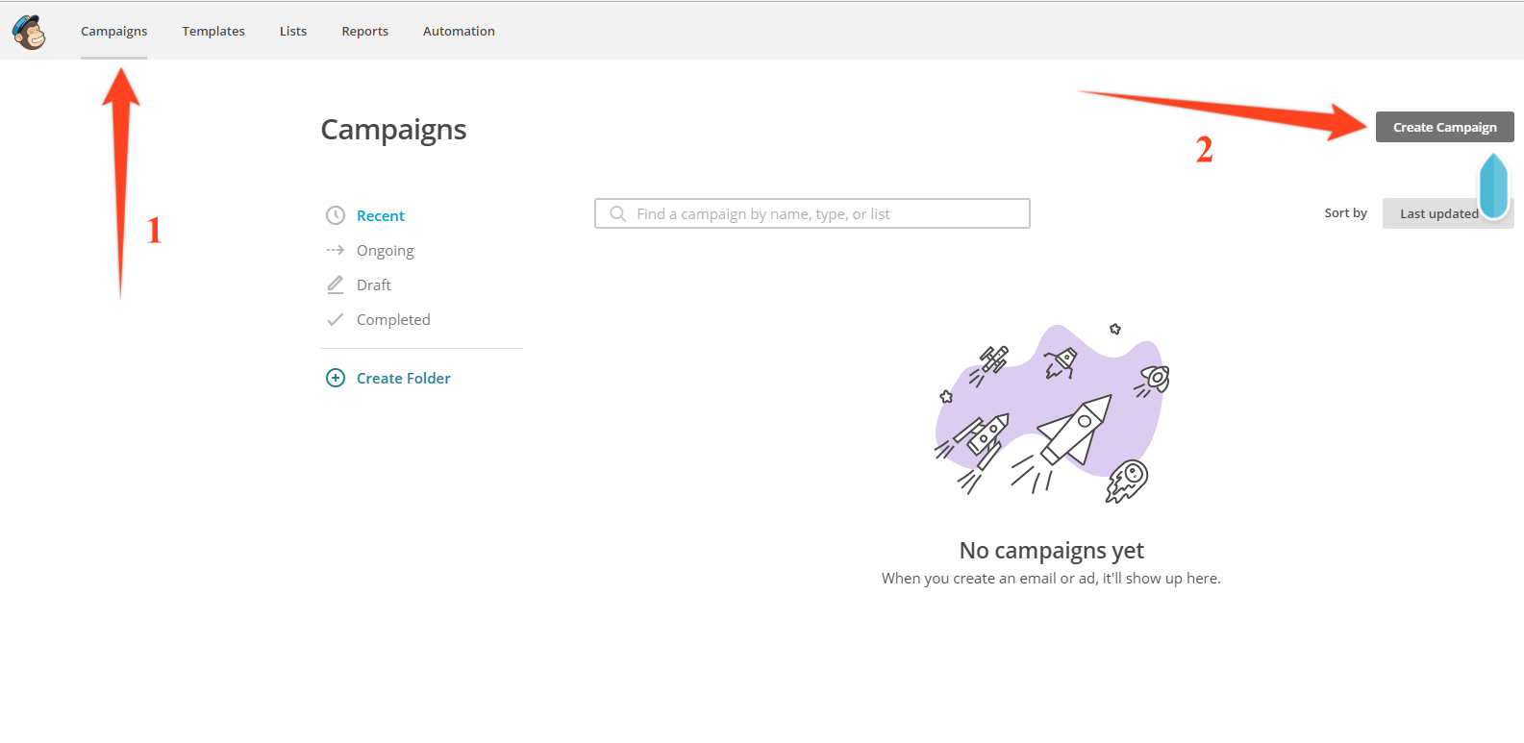Open the Campaigns tab
1524x743 pixels.
point(113,31)
